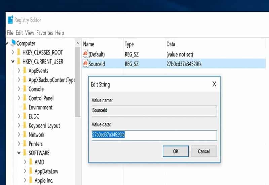Click REG_SZ type of (Default) row
This screenshot has height=185, width=269.
(131, 54)
